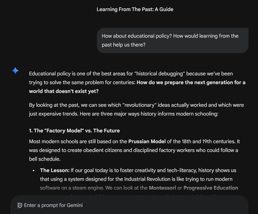Viewport: 258px width, 214px height.
Task: Focus the "Enter a prompt for Gemini" field
Action: (x=125, y=205)
